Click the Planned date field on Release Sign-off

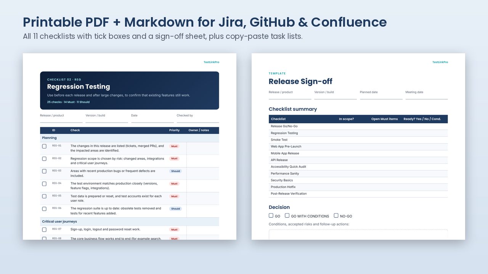[381, 95]
